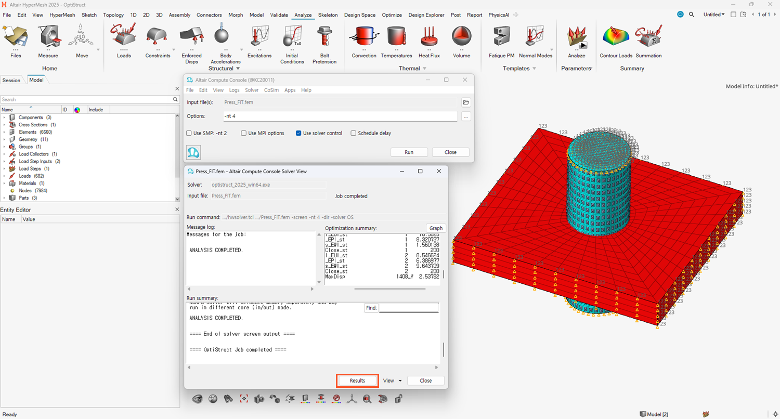Click the Find input field
The height and width of the screenshot is (419, 780).
point(409,308)
